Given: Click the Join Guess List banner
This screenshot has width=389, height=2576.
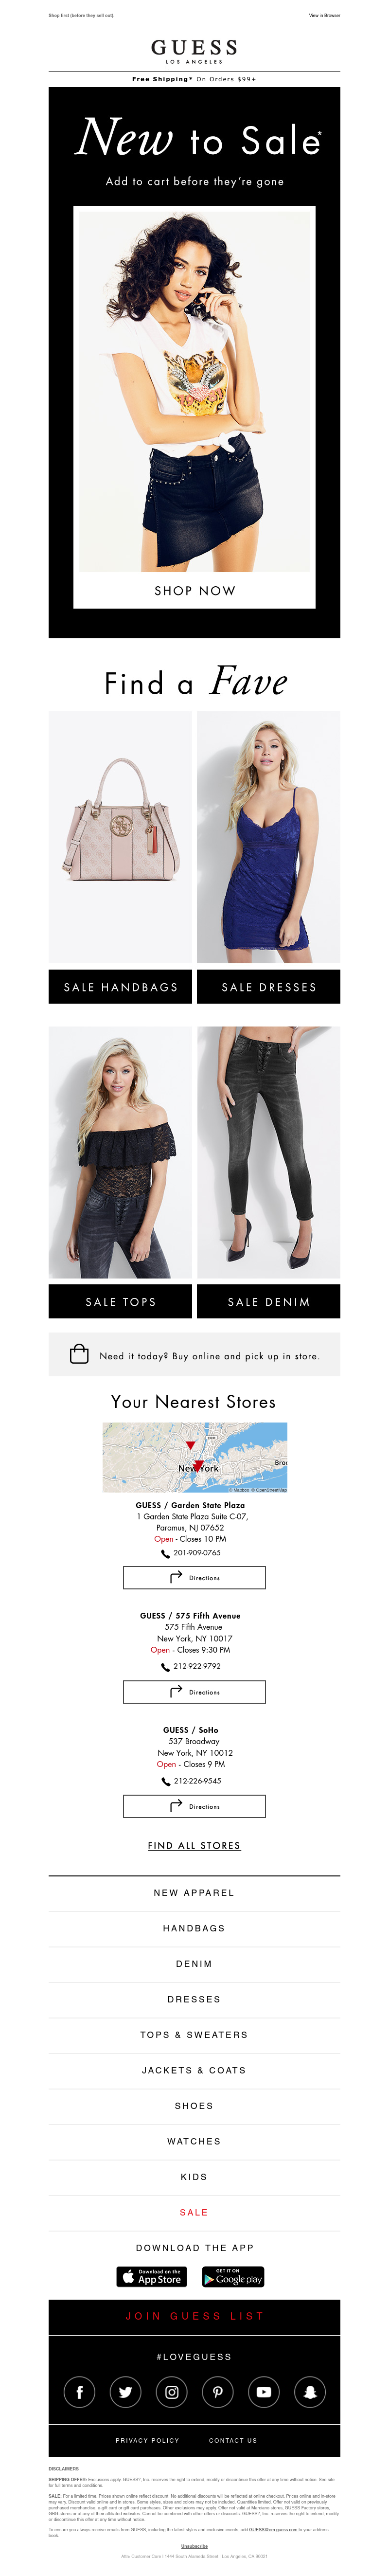Looking at the screenshot, I should pyautogui.click(x=195, y=2316).
